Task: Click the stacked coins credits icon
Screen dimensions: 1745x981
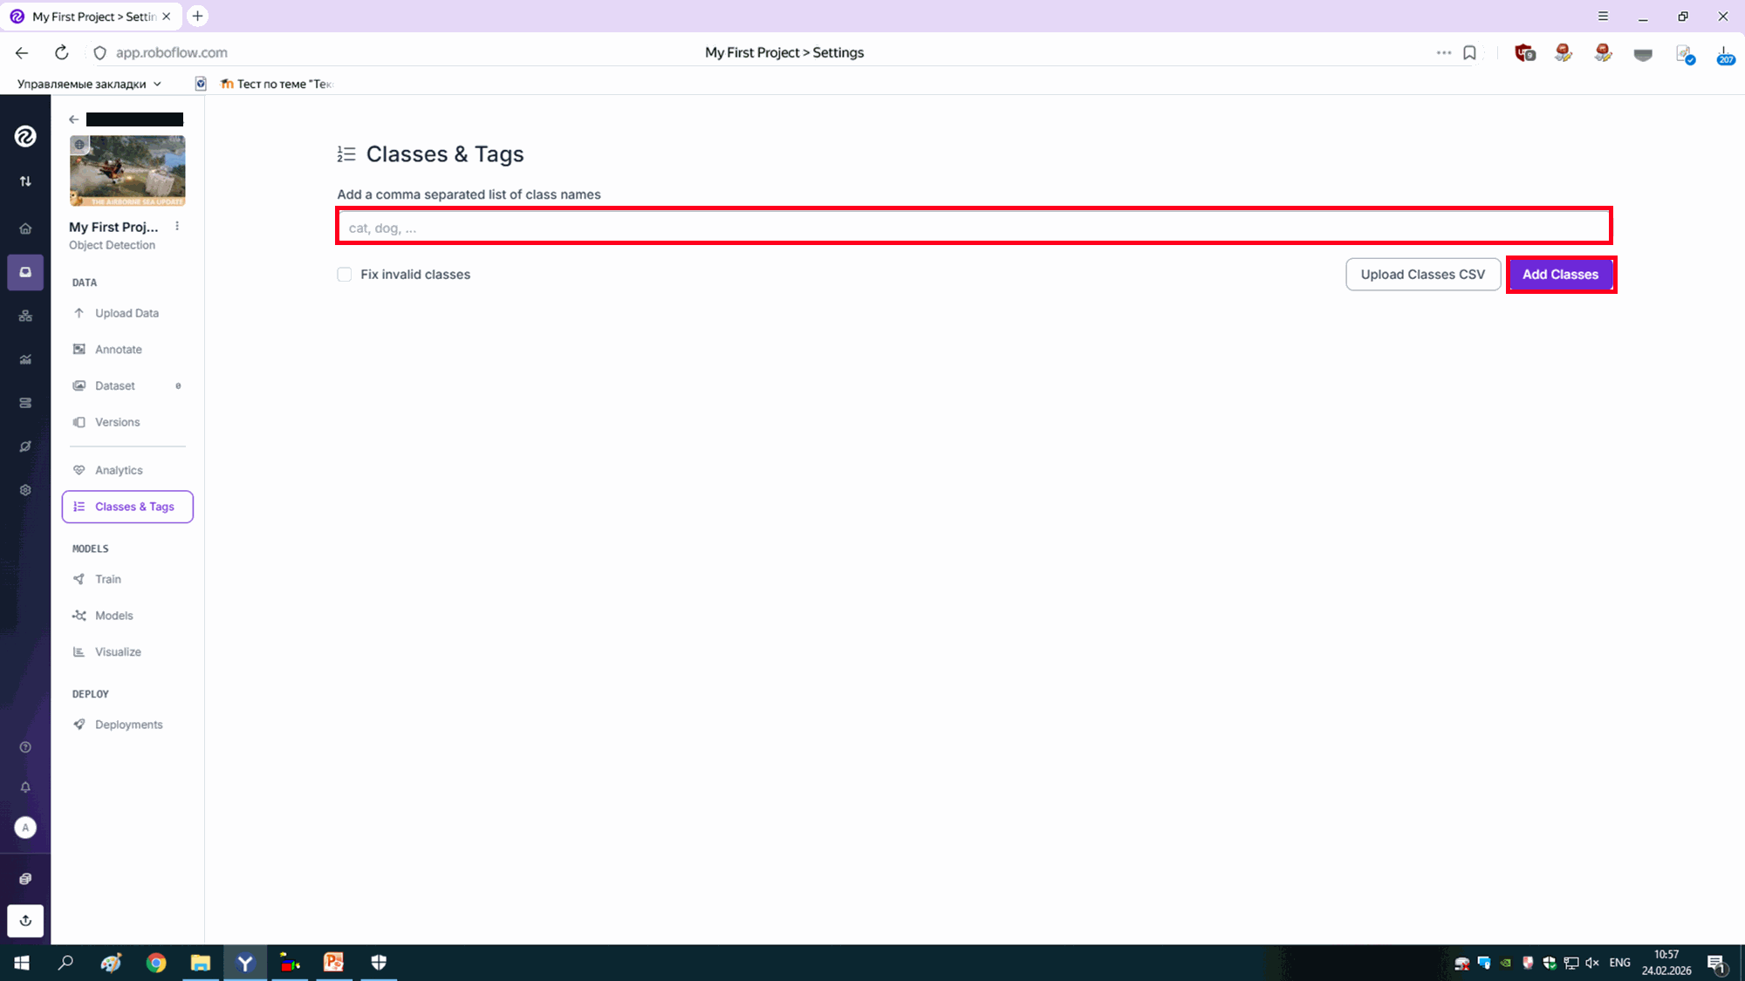Action: (25, 879)
